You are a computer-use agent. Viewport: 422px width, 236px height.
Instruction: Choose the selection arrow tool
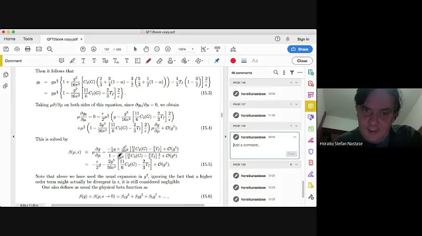(x=135, y=49)
